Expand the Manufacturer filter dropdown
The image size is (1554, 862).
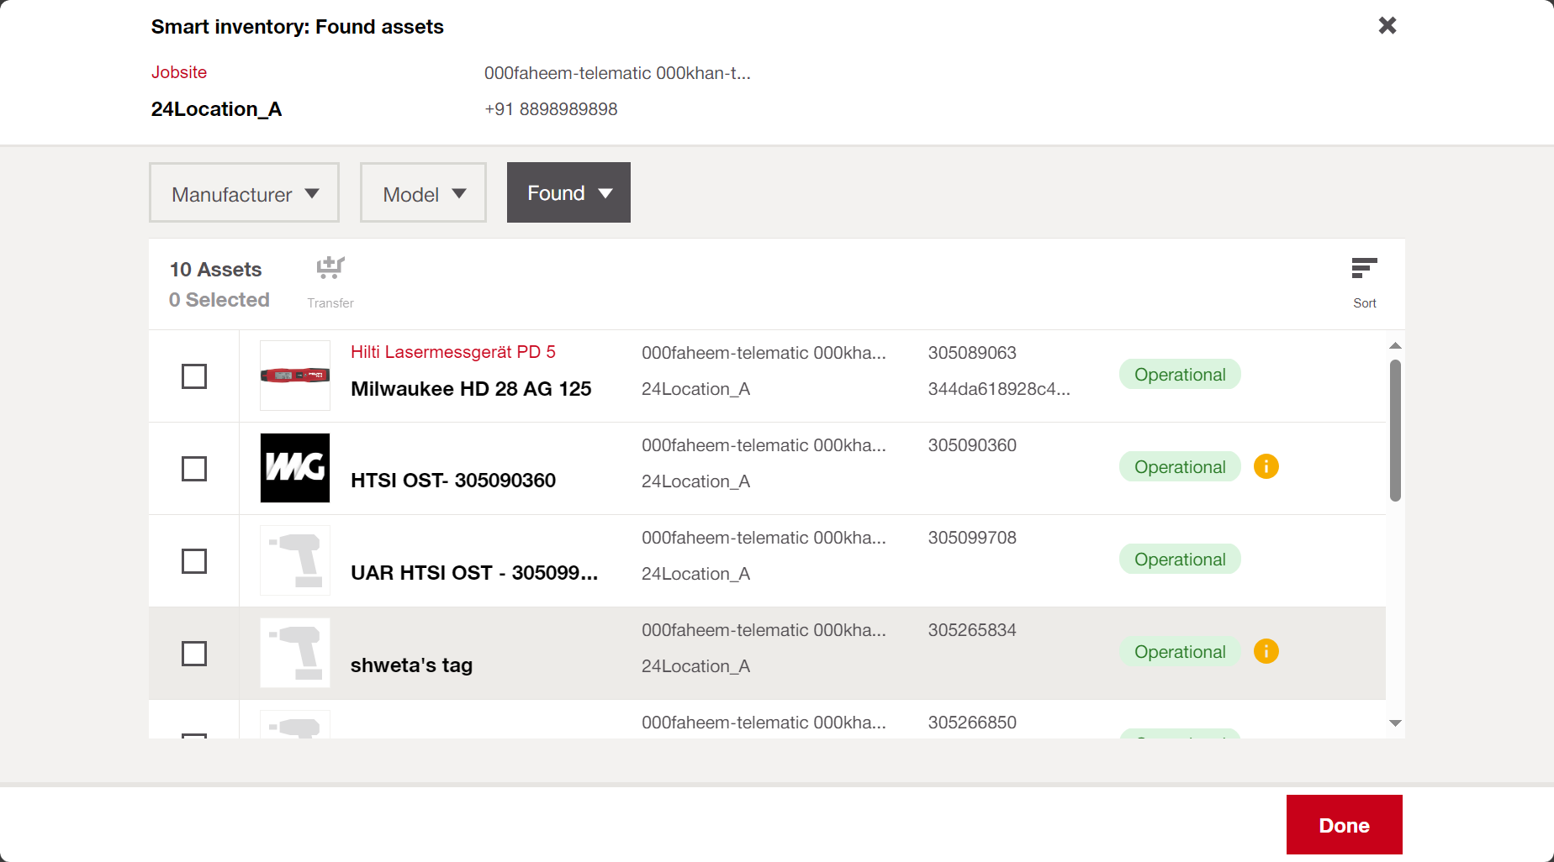244,193
